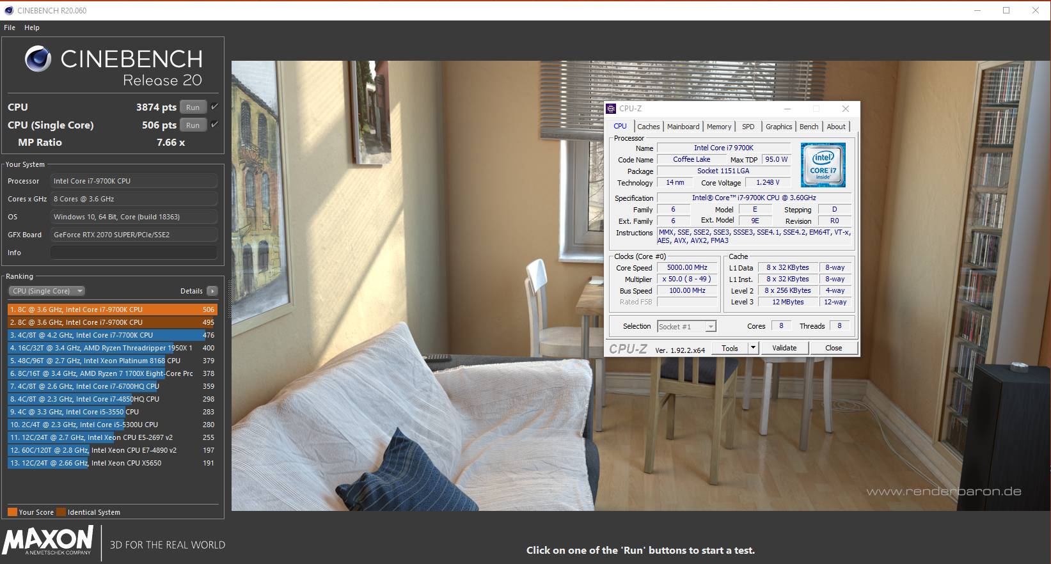Select the CPU tab in CPU-Z
1051x564 pixels.
[x=620, y=126]
